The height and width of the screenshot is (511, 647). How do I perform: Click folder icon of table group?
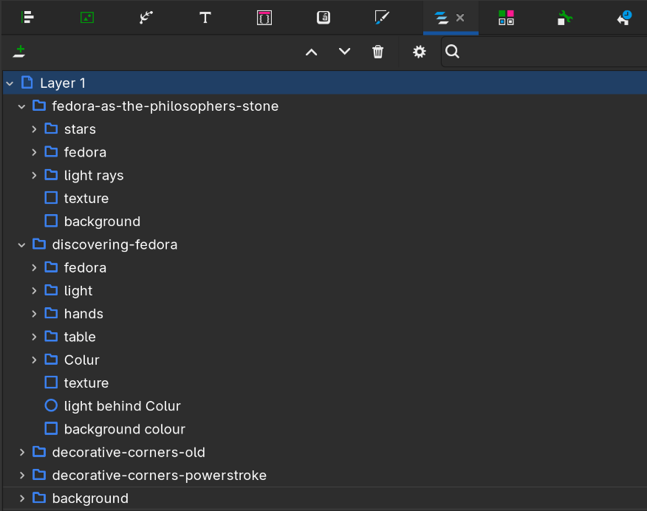click(x=51, y=337)
